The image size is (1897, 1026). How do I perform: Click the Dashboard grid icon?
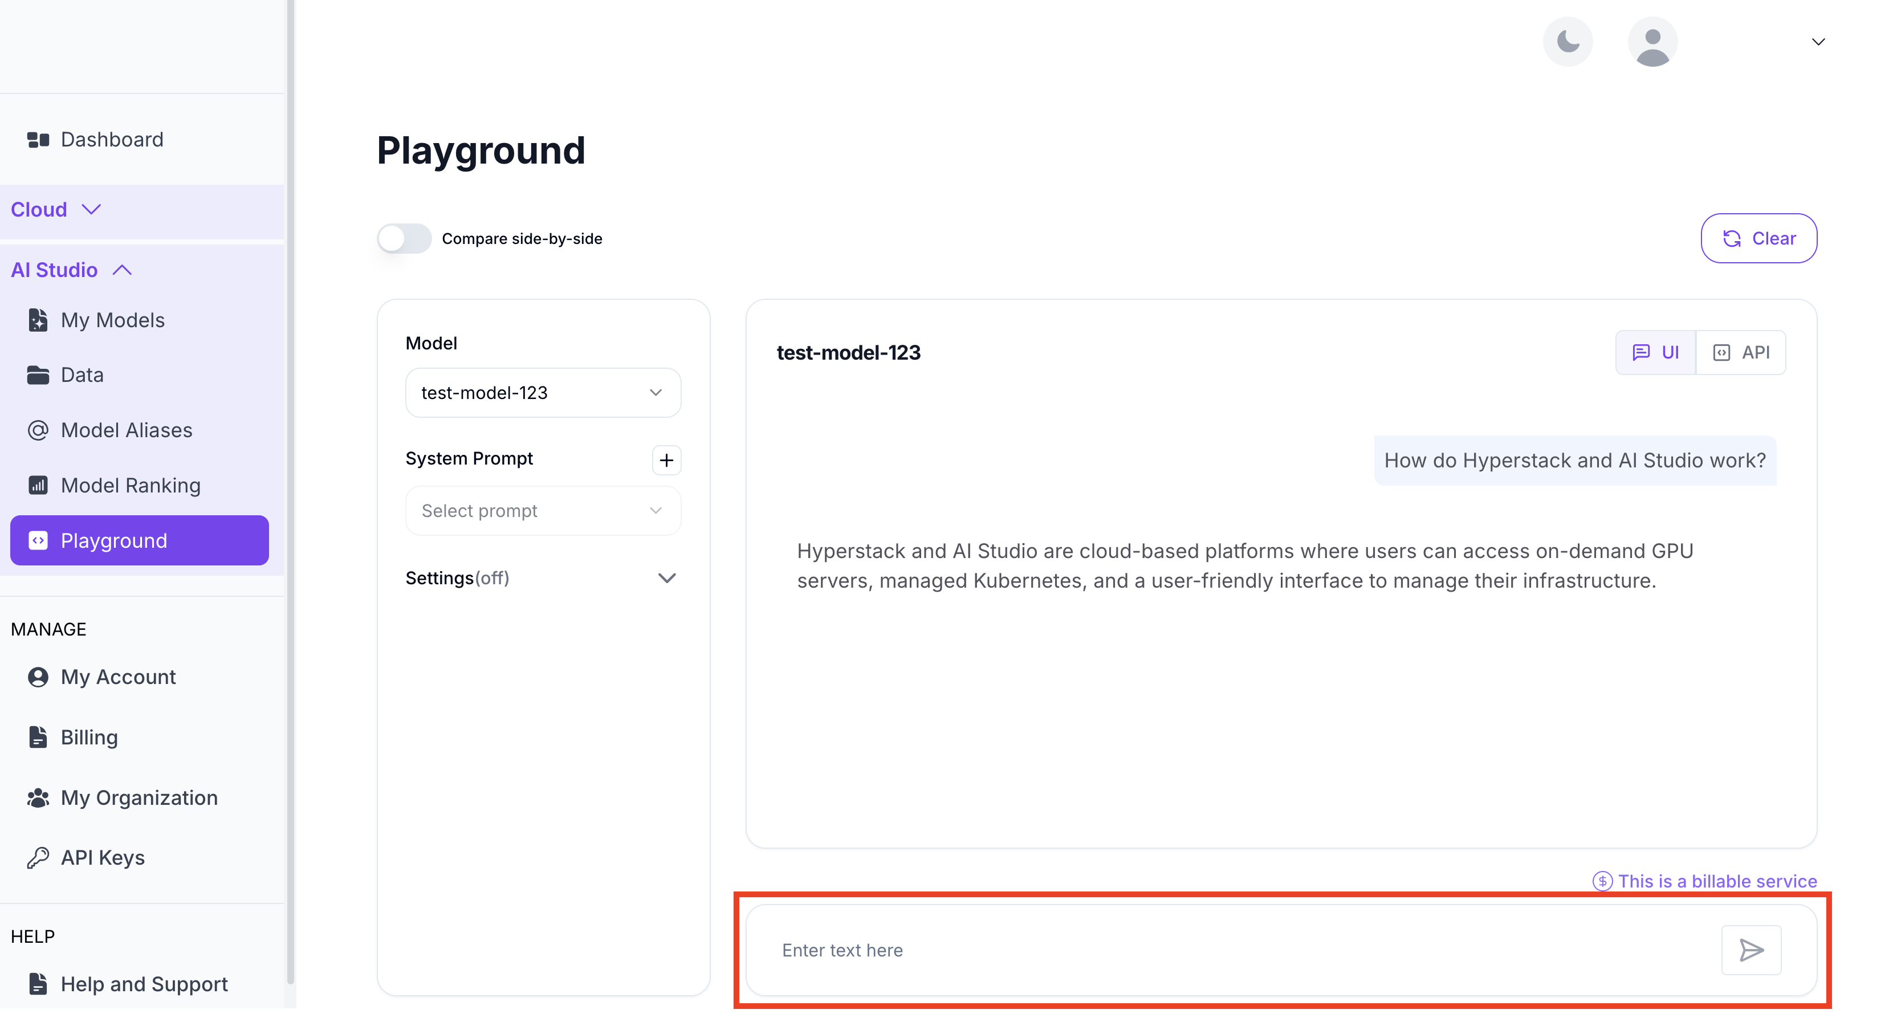pyautogui.click(x=38, y=139)
